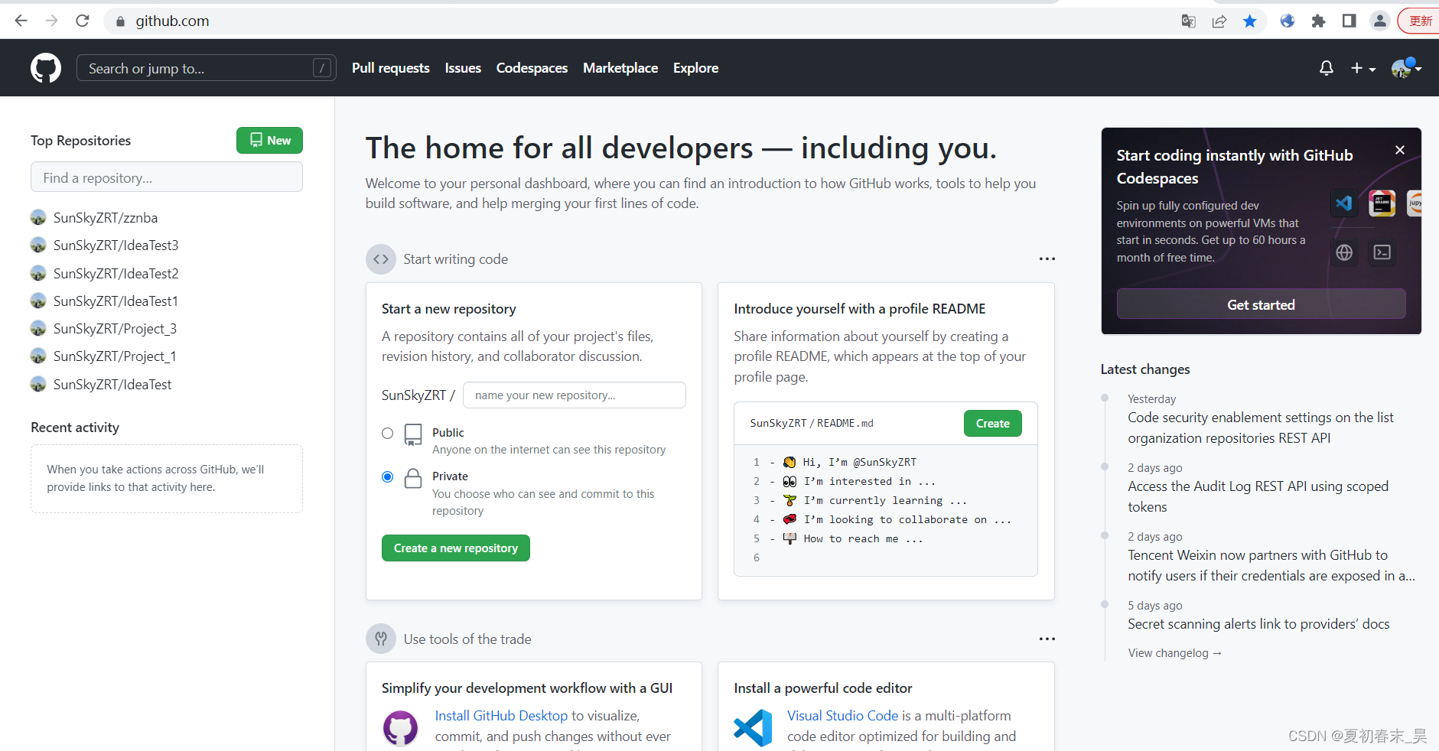Click the globe icon in Codespaces card
Screen dimensions: 1439x751
point(1344,252)
